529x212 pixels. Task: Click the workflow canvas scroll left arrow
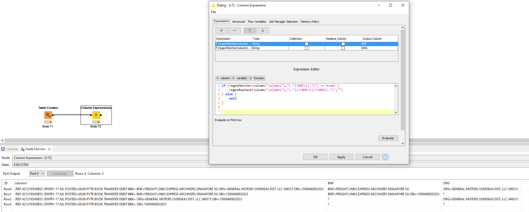(2, 141)
